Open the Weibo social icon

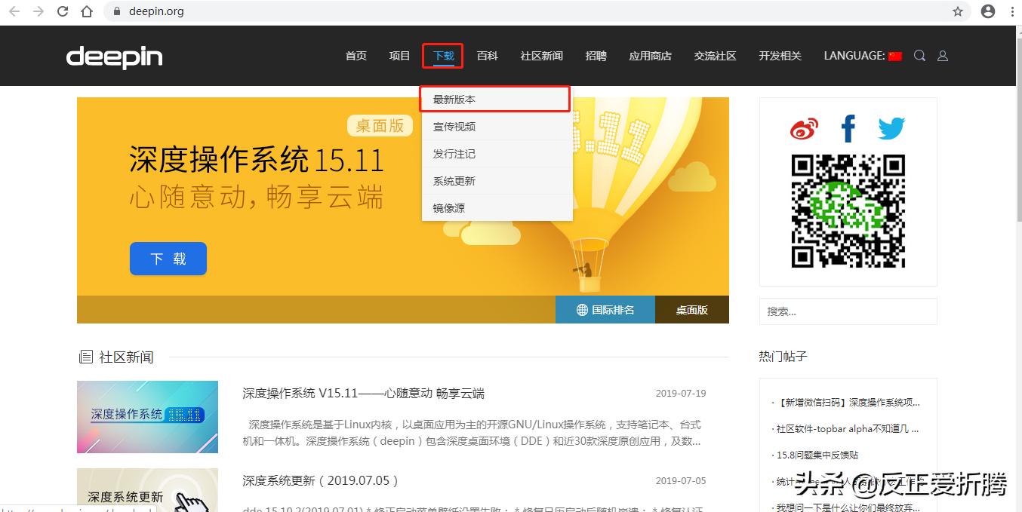click(803, 128)
